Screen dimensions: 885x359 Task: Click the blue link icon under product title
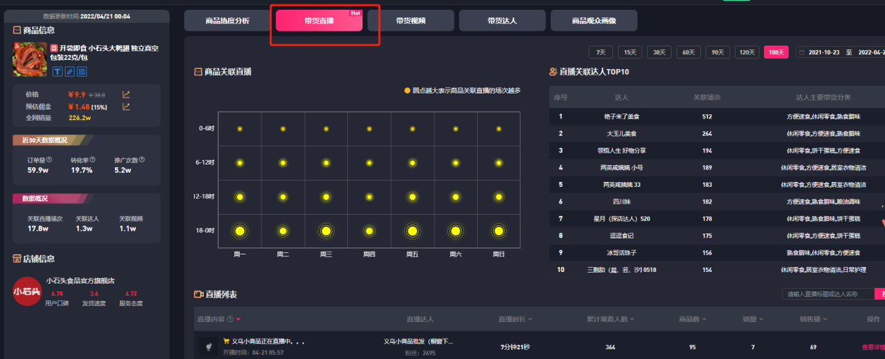click(69, 72)
